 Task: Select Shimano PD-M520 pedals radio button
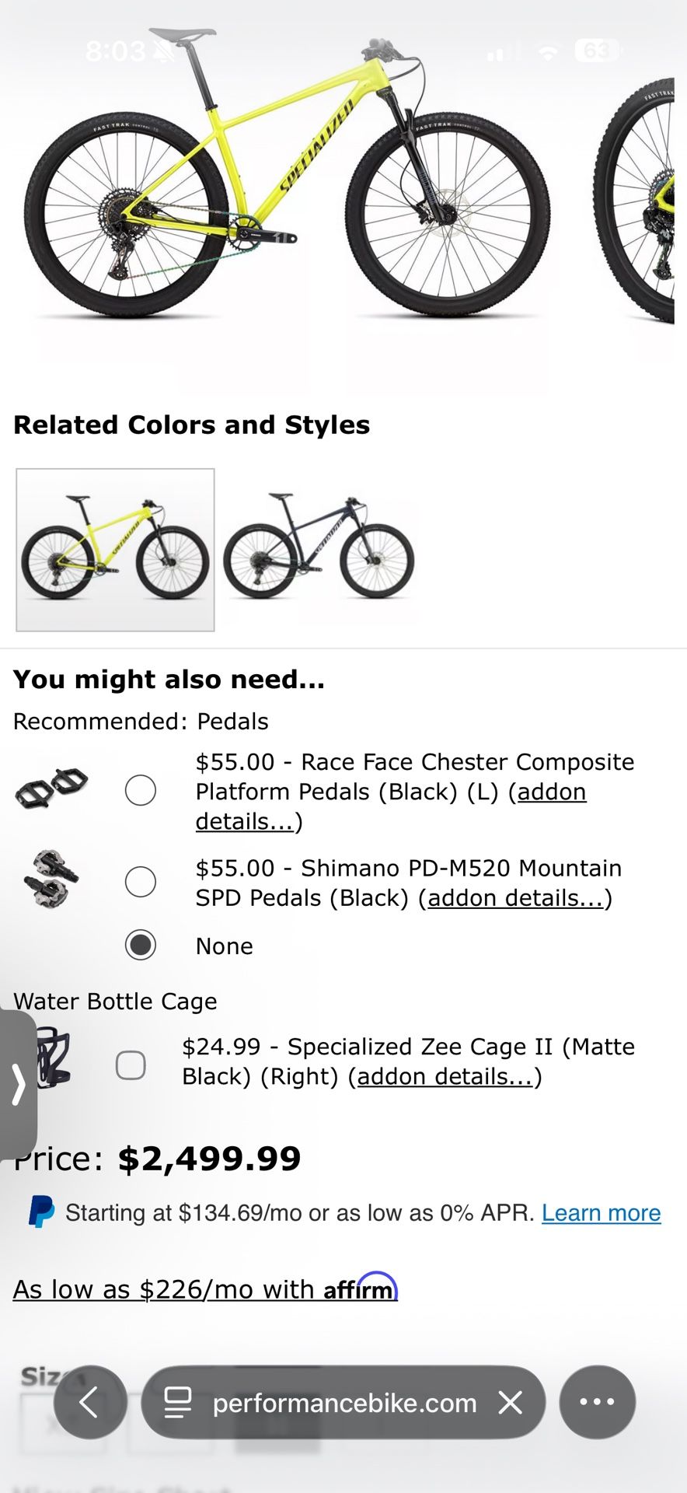[x=141, y=882]
